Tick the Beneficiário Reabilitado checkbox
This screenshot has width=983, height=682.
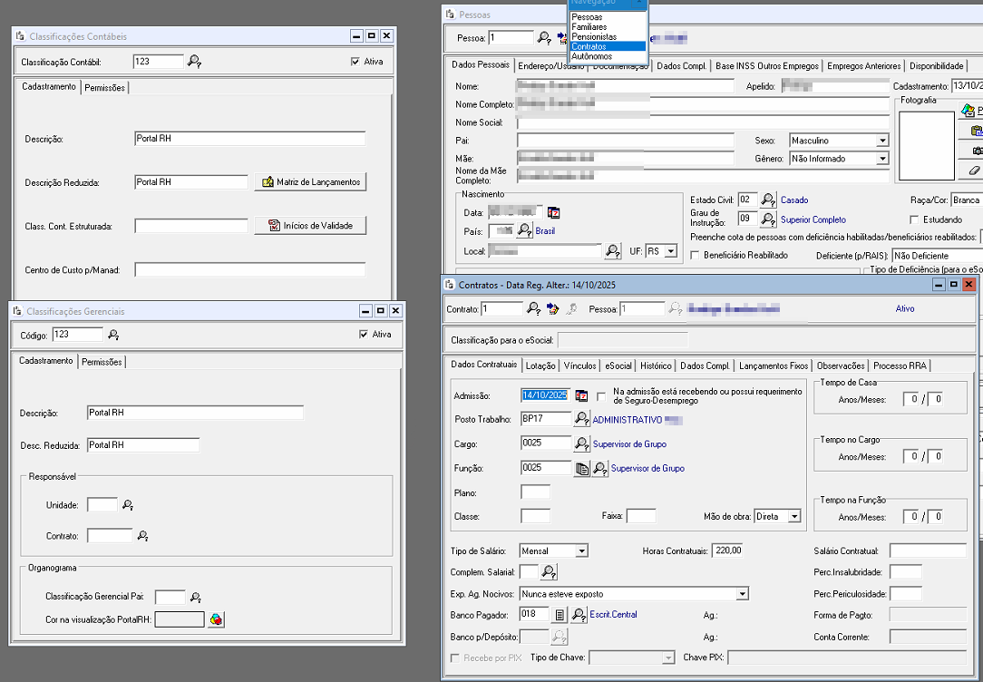pos(695,256)
